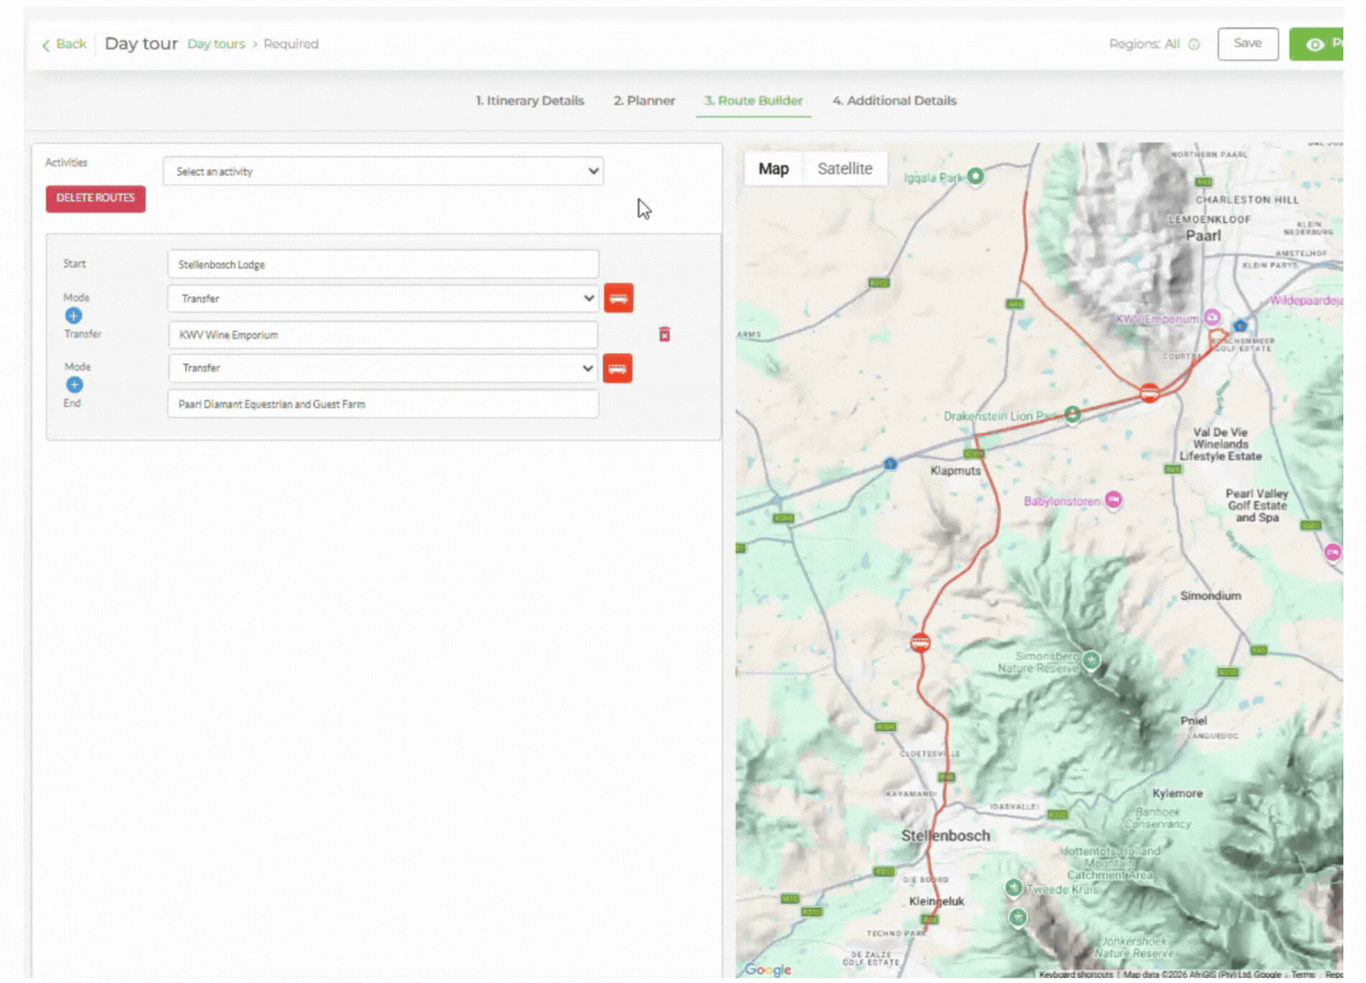The image size is (1366, 983).
Task: Click the Paarl city label on map
Action: pyautogui.click(x=1203, y=236)
